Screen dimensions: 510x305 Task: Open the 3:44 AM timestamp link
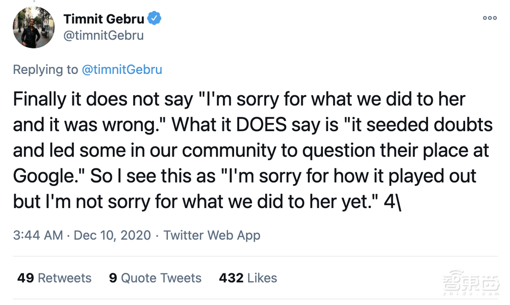click(37, 235)
